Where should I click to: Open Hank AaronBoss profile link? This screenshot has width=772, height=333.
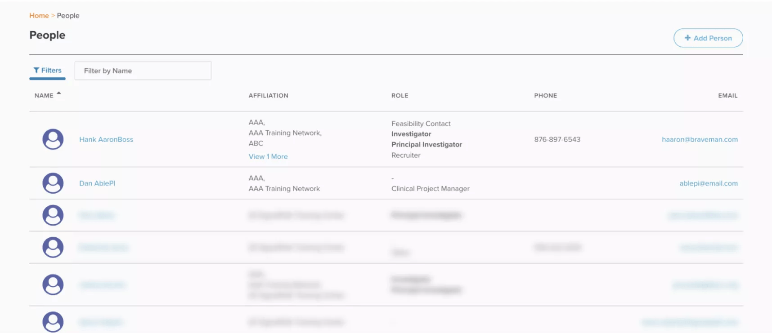(106, 139)
